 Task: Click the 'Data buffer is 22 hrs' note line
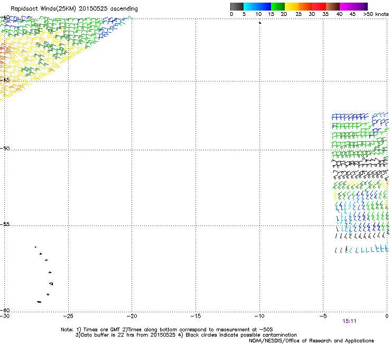pos(186,335)
